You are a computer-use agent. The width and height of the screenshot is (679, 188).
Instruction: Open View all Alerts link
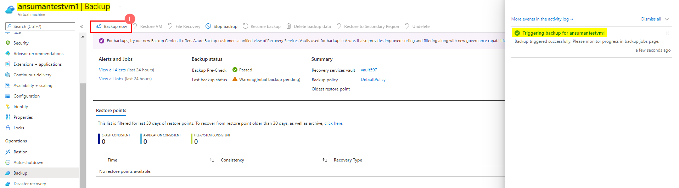pyautogui.click(x=112, y=70)
